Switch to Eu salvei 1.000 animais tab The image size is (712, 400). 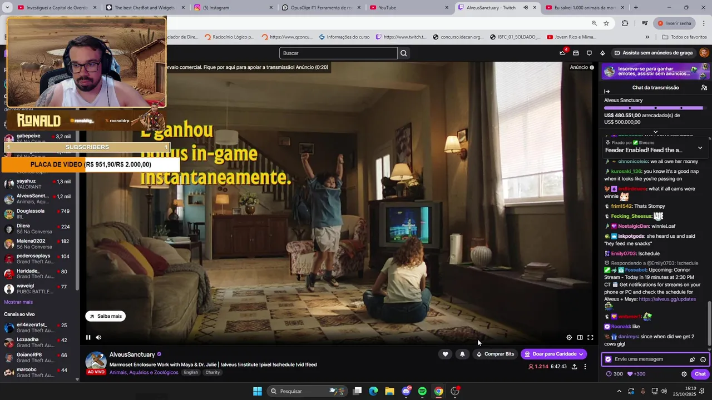[584, 8]
